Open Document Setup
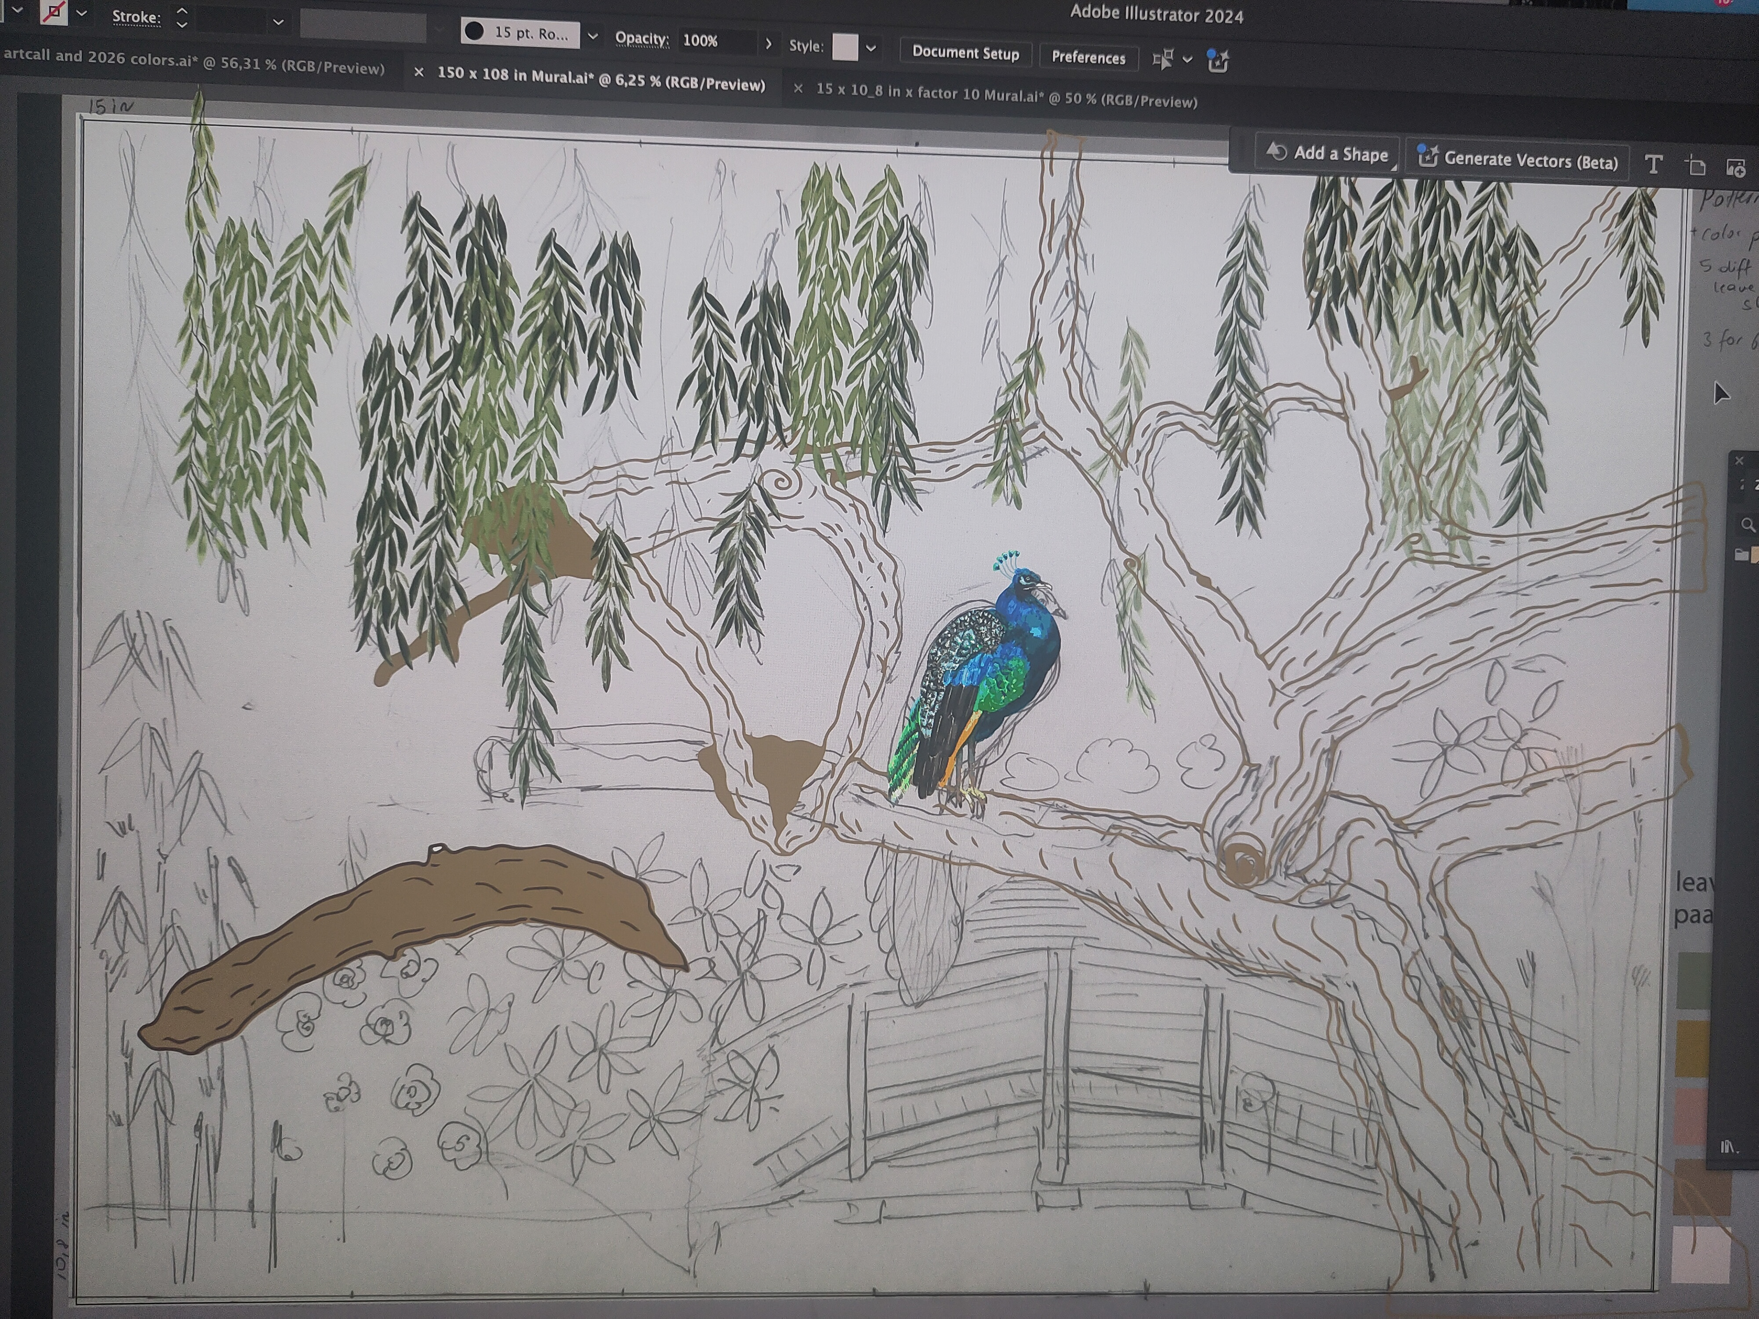The height and width of the screenshot is (1319, 1759). (965, 53)
